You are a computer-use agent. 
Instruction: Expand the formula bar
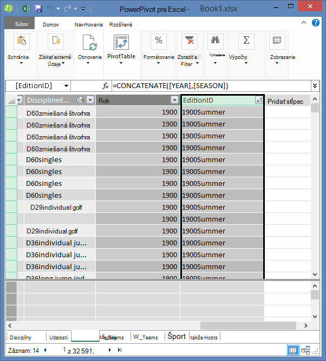click(315, 86)
